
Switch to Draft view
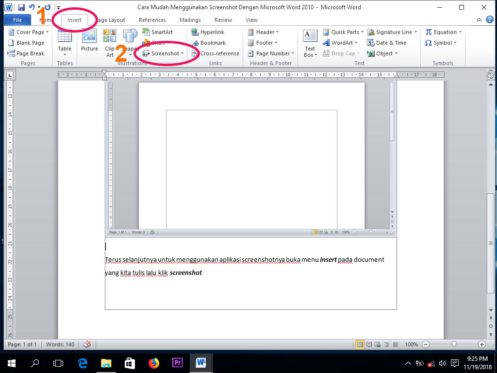click(396, 344)
